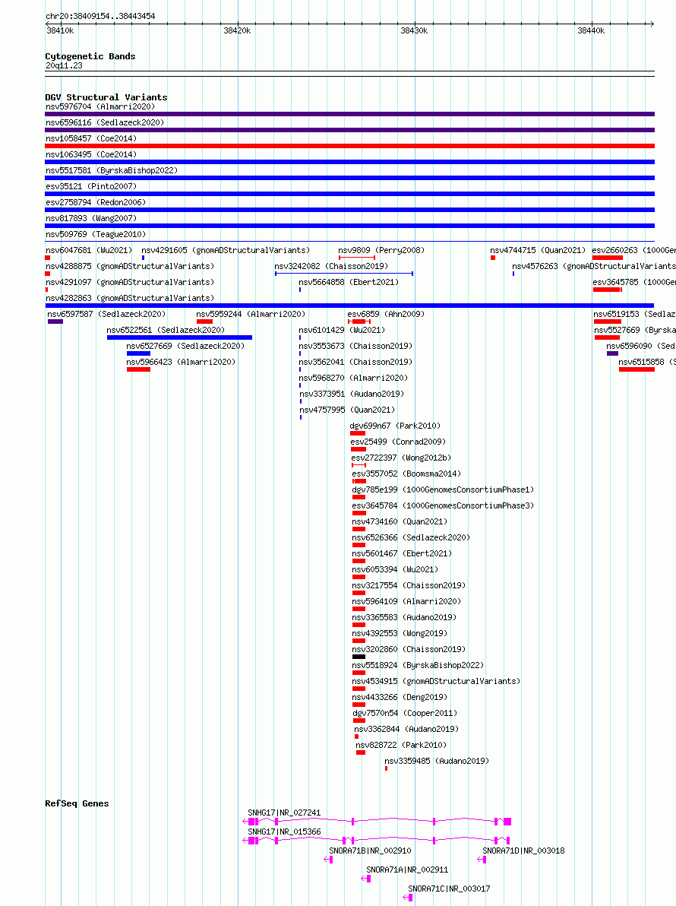
Task: Select dgv785e199 1000GenomesConsortiumPhase1 label
Action: tap(443, 490)
